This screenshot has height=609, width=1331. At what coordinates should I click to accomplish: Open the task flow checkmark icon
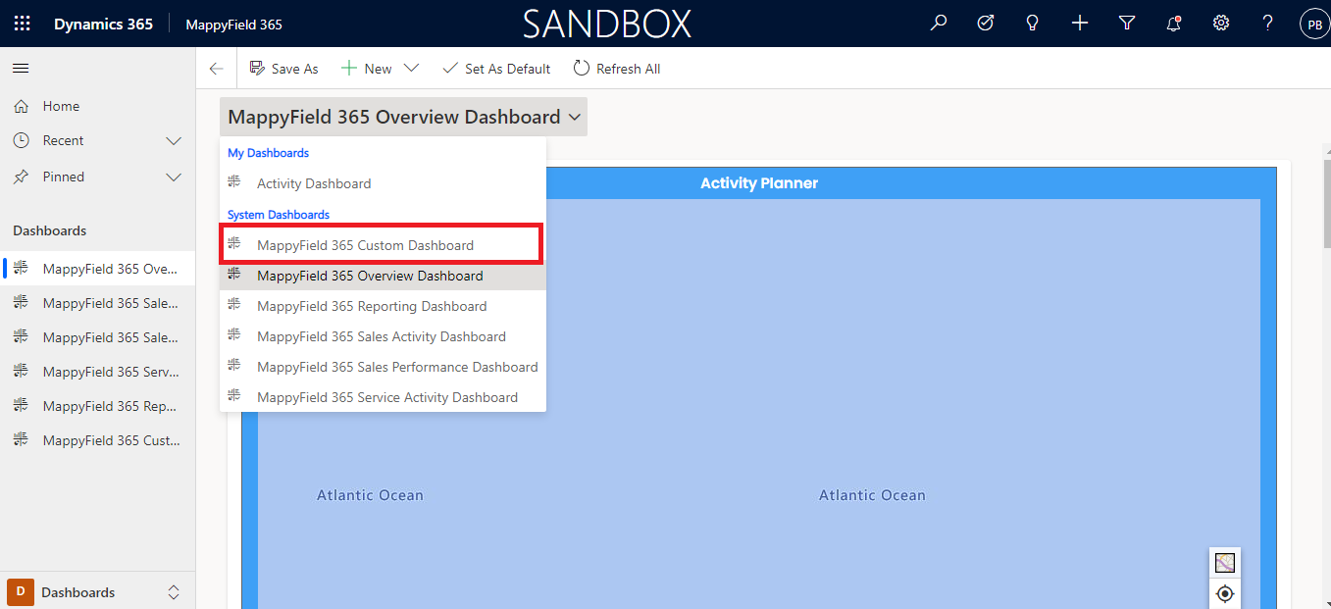[x=986, y=24]
